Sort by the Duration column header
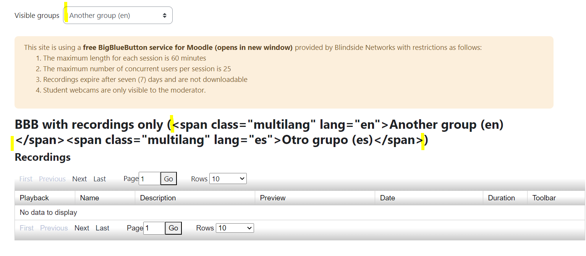The image size is (586, 256). (x=505, y=198)
